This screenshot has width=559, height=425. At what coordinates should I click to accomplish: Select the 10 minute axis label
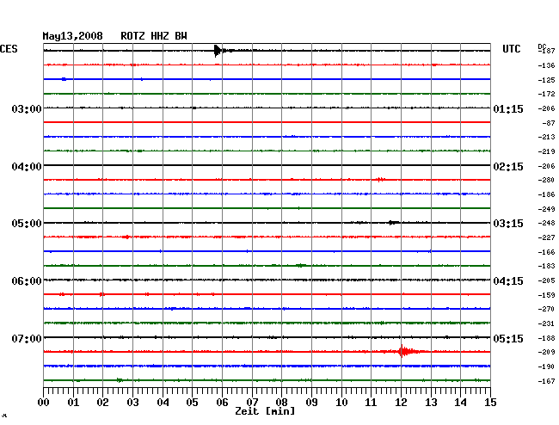(x=341, y=403)
